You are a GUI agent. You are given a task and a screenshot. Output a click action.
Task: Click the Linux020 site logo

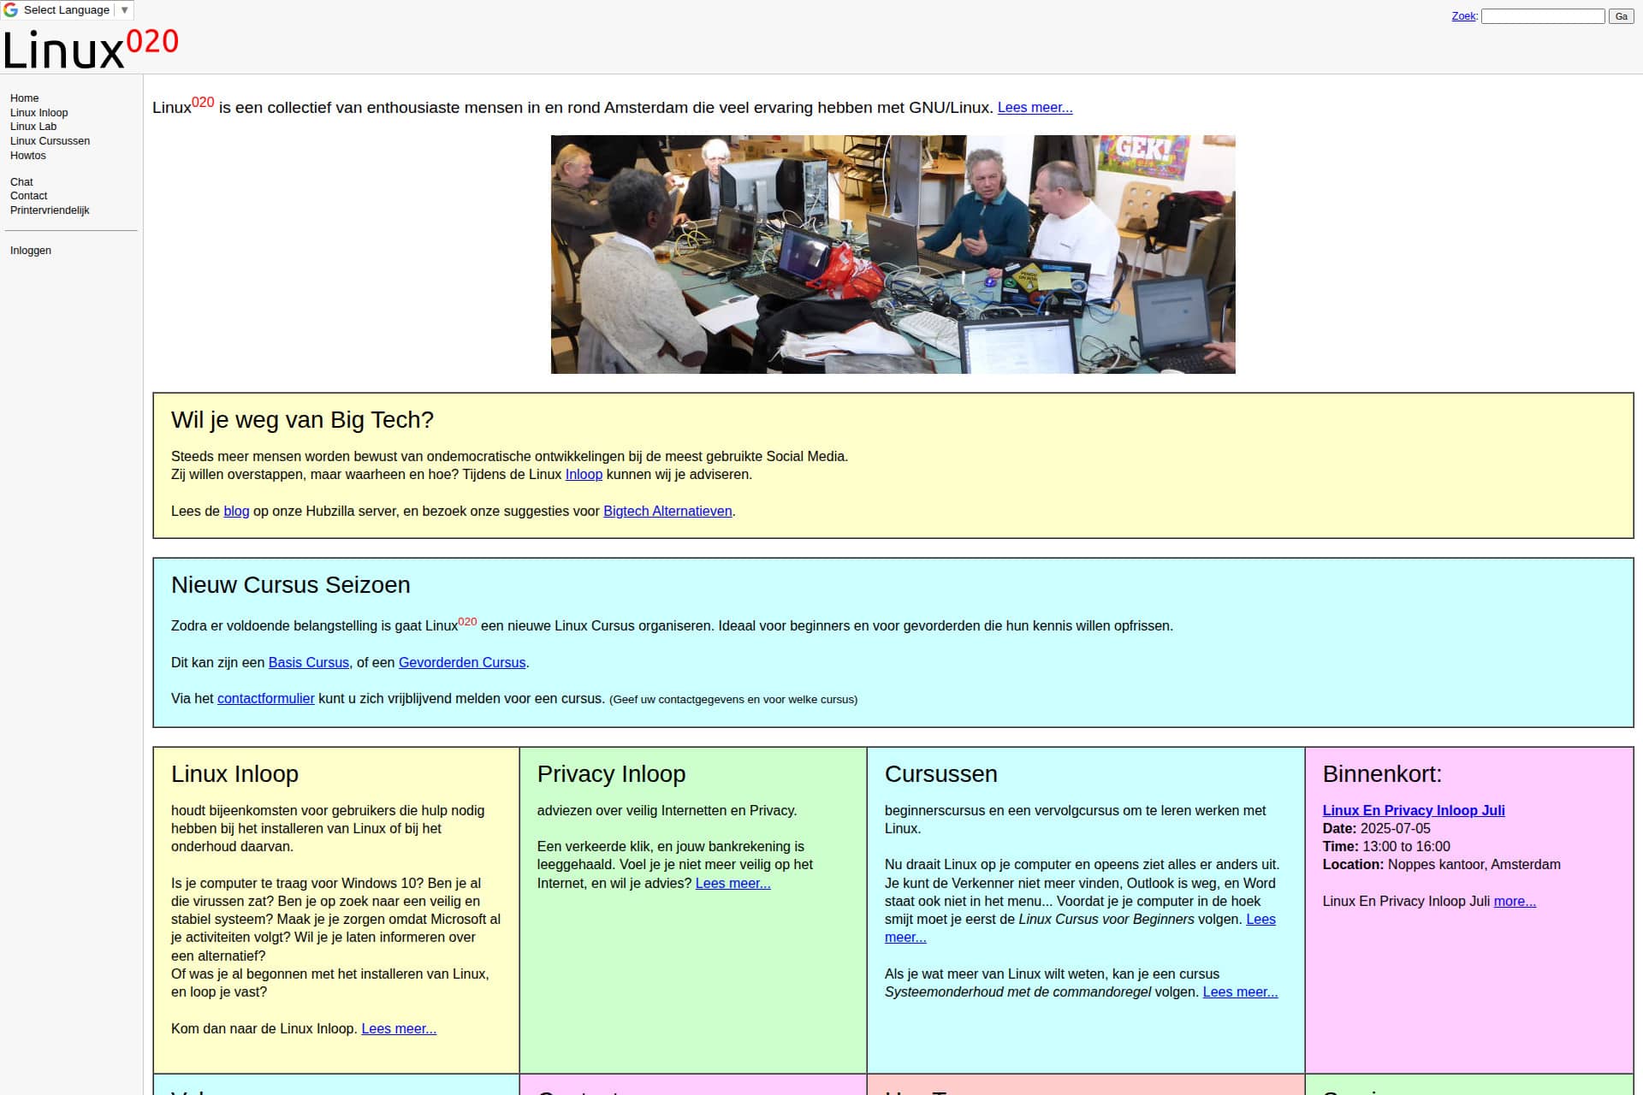pos(91,49)
